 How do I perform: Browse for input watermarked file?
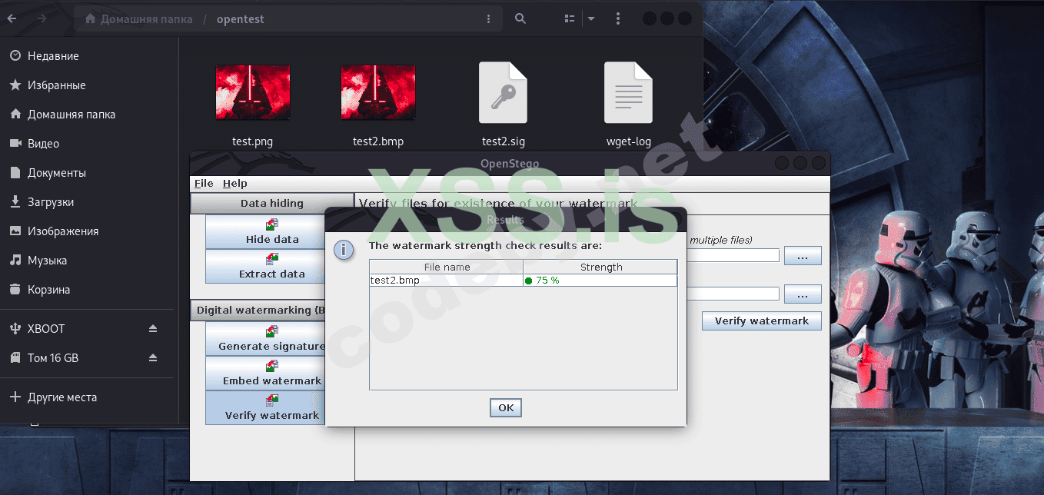803,256
